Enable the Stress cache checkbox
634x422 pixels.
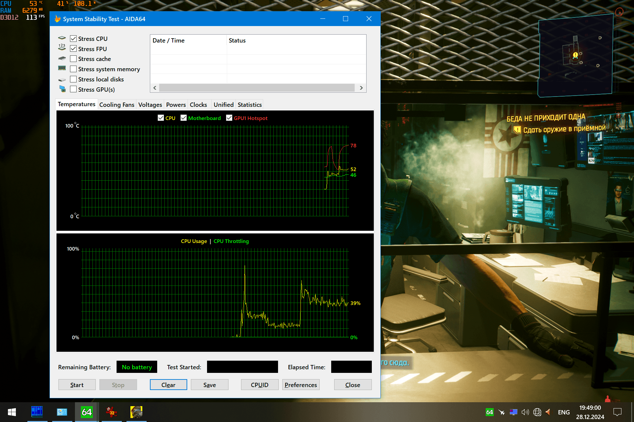tap(73, 59)
